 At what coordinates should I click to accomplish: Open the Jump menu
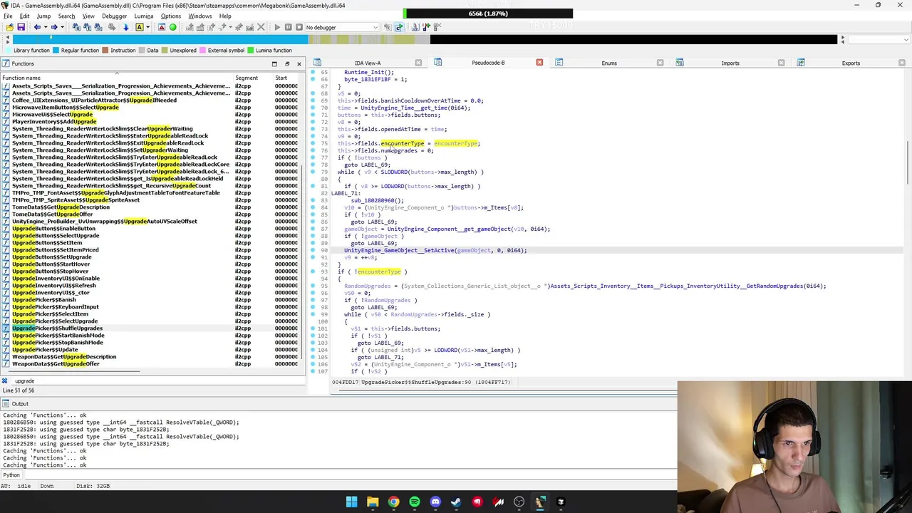click(43, 16)
